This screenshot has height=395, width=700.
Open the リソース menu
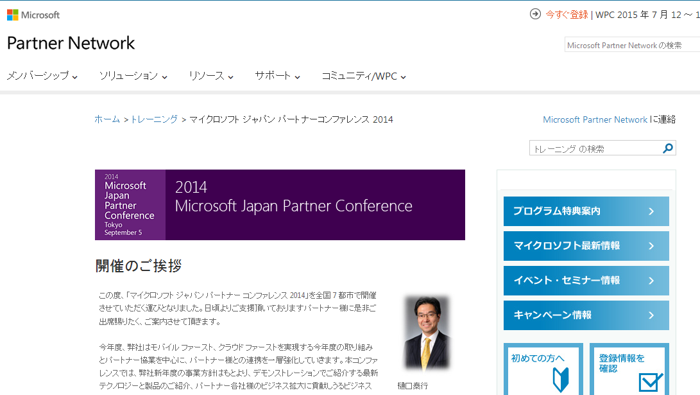point(210,76)
